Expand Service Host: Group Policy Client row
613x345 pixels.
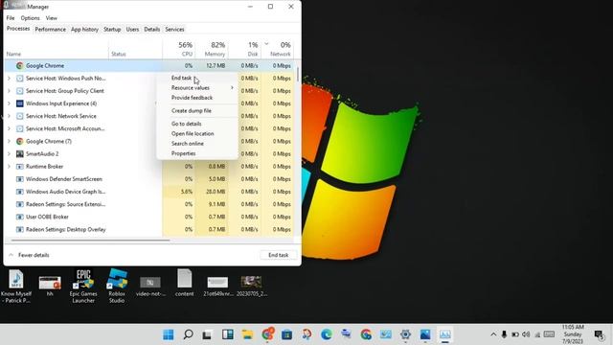[x=9, y=91]
